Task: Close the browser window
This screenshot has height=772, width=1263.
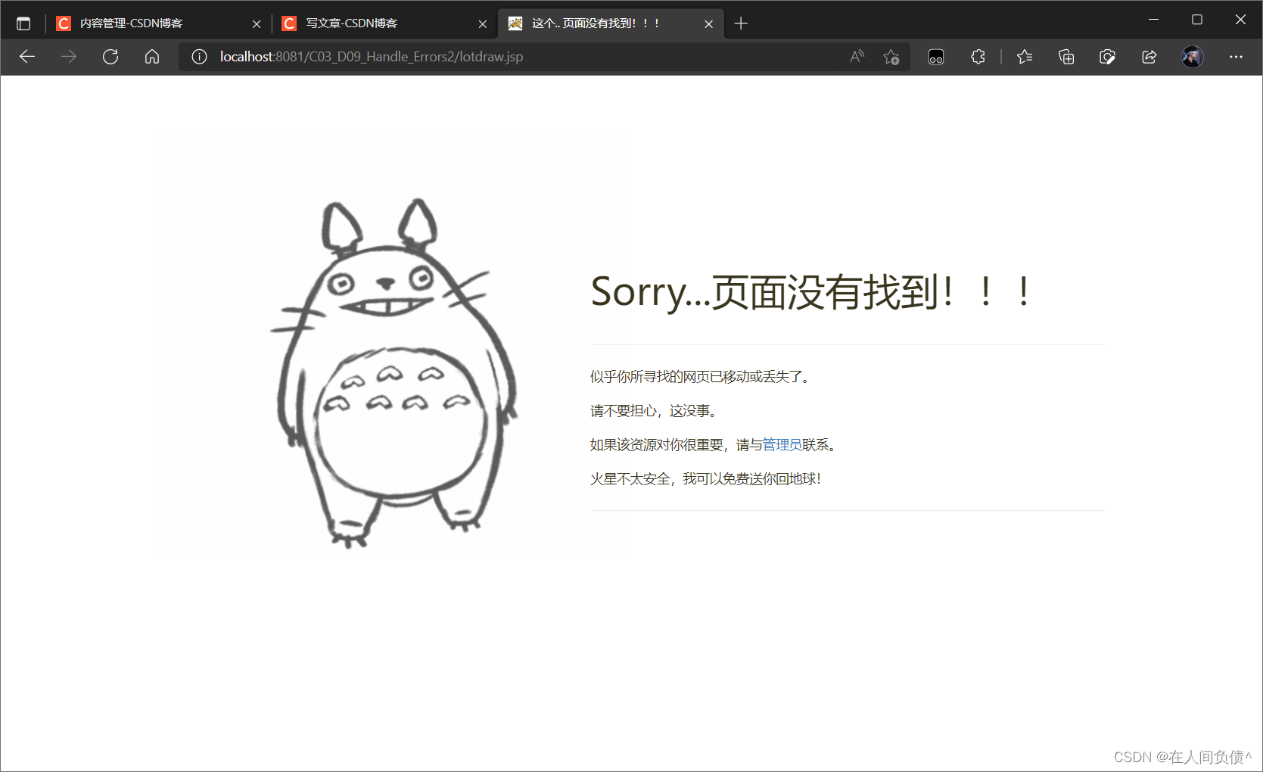Action: pyautogui.click(x=1240, y=20)
